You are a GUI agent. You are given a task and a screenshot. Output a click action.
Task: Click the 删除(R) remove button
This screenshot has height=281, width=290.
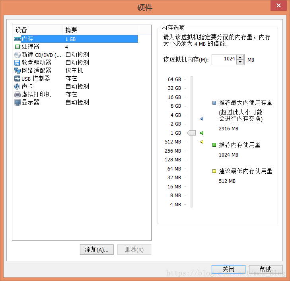tap(134, 250)
